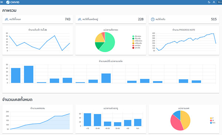Toggle the pink legend item in triage pie
The width and height of the screenshot is (222, 135).
136,45
